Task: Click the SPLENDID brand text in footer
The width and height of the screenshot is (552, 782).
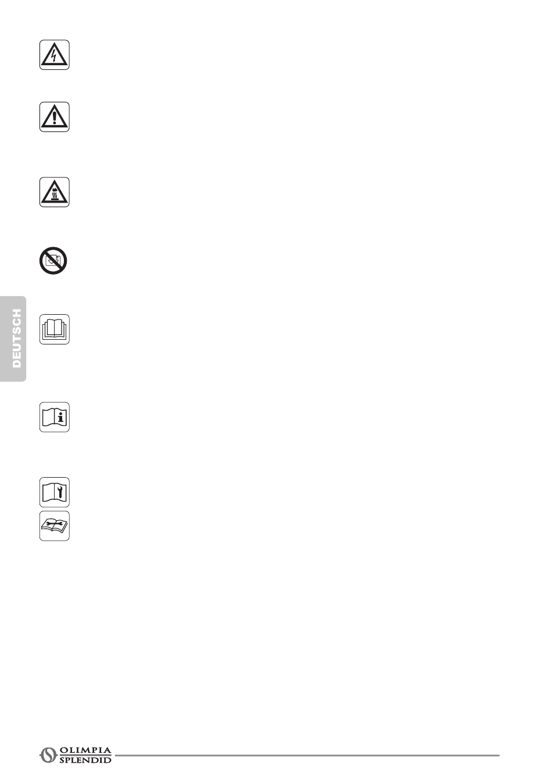Action: (x=85, y=760)
